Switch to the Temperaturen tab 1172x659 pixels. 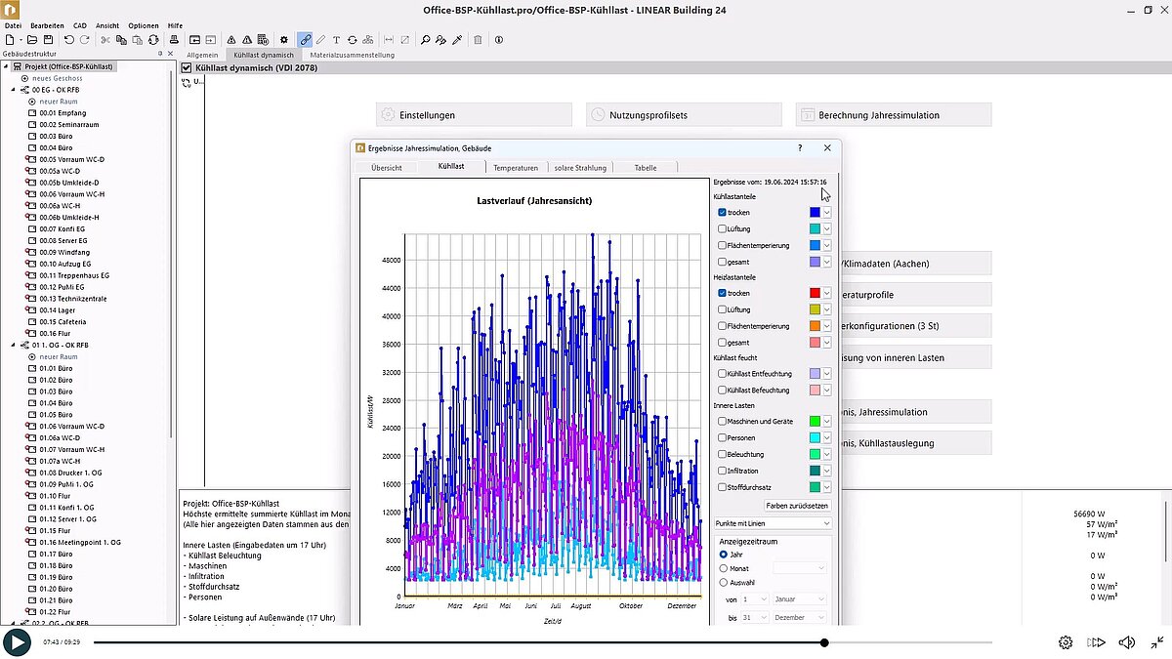tap(515, 168)
